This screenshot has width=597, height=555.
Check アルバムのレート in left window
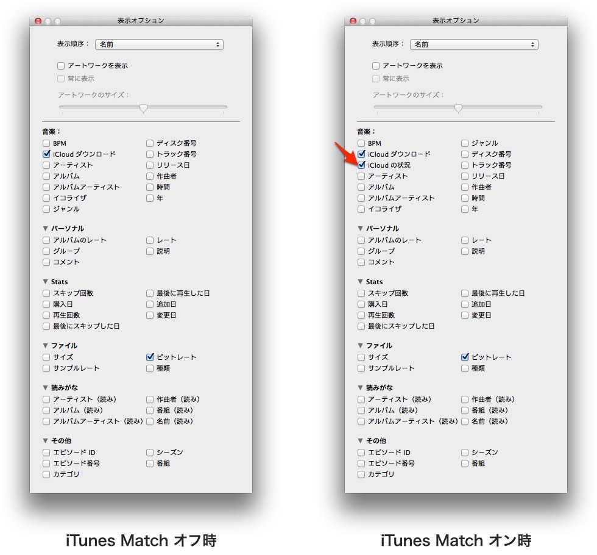click(x=46, y=240)
